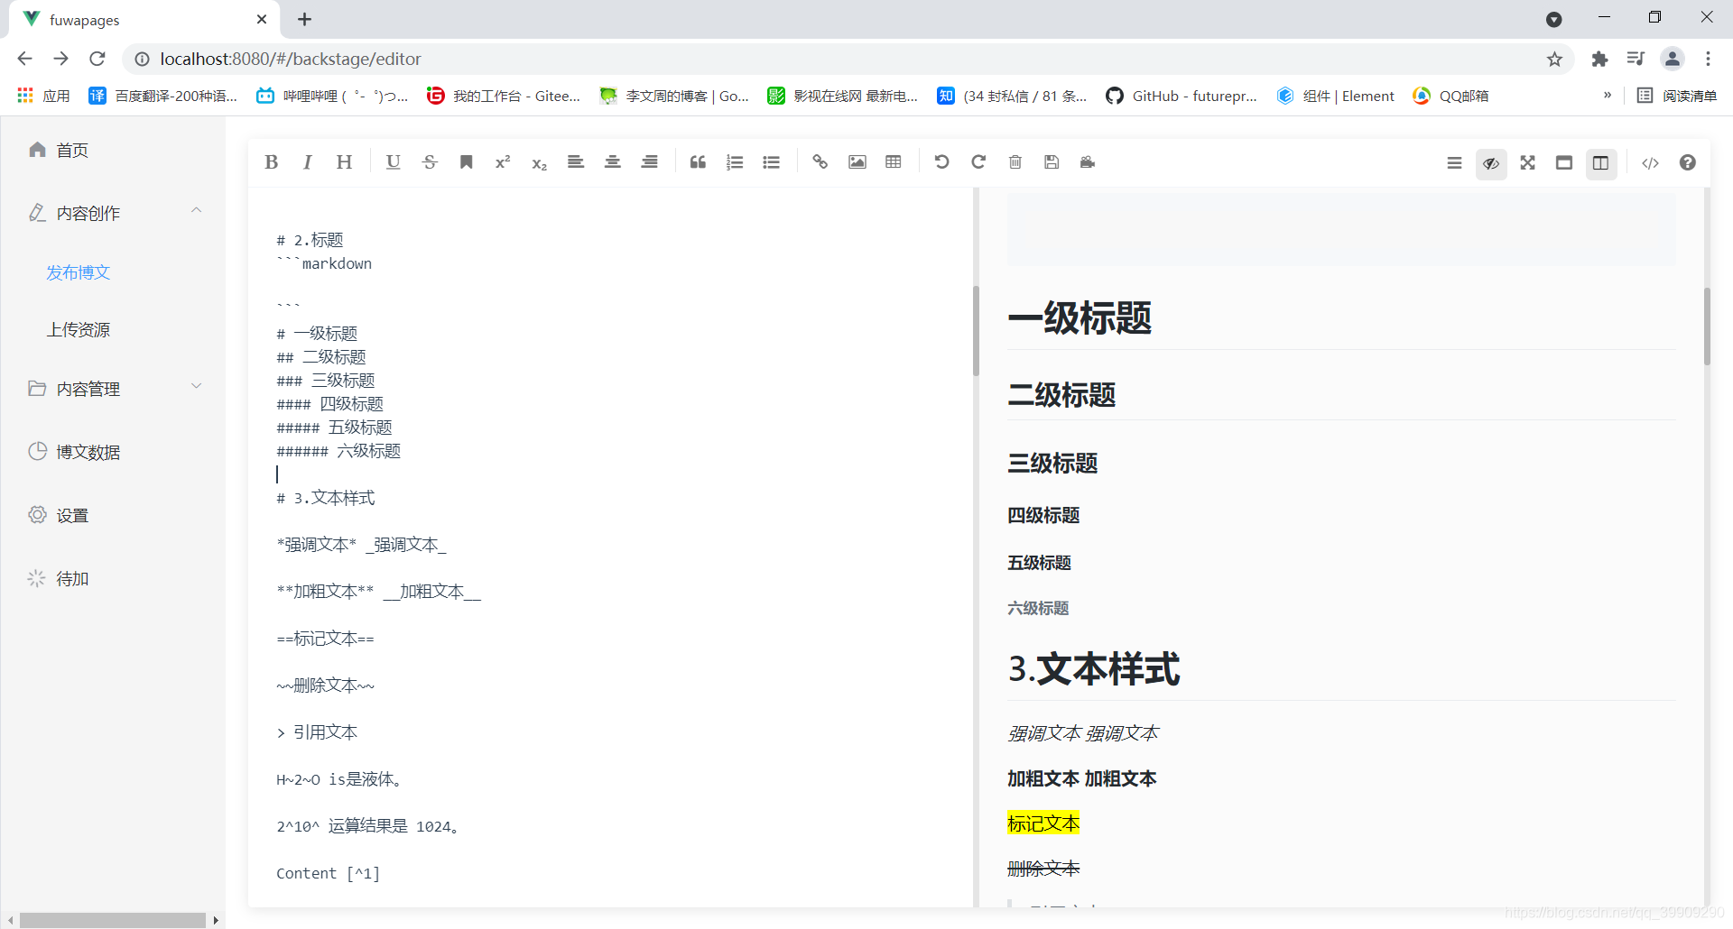1733x929 pixels.
Task: Click the sidebar horizontal scrollbar
Action: [113, 920]
